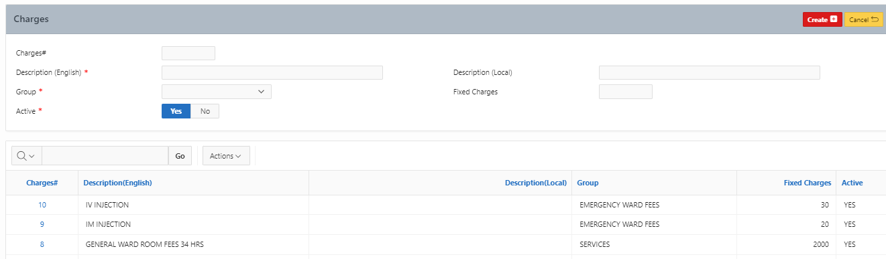Click the magnifying glass search icon
The height and width of the screenshot is (259, 886).
point(21,156)
